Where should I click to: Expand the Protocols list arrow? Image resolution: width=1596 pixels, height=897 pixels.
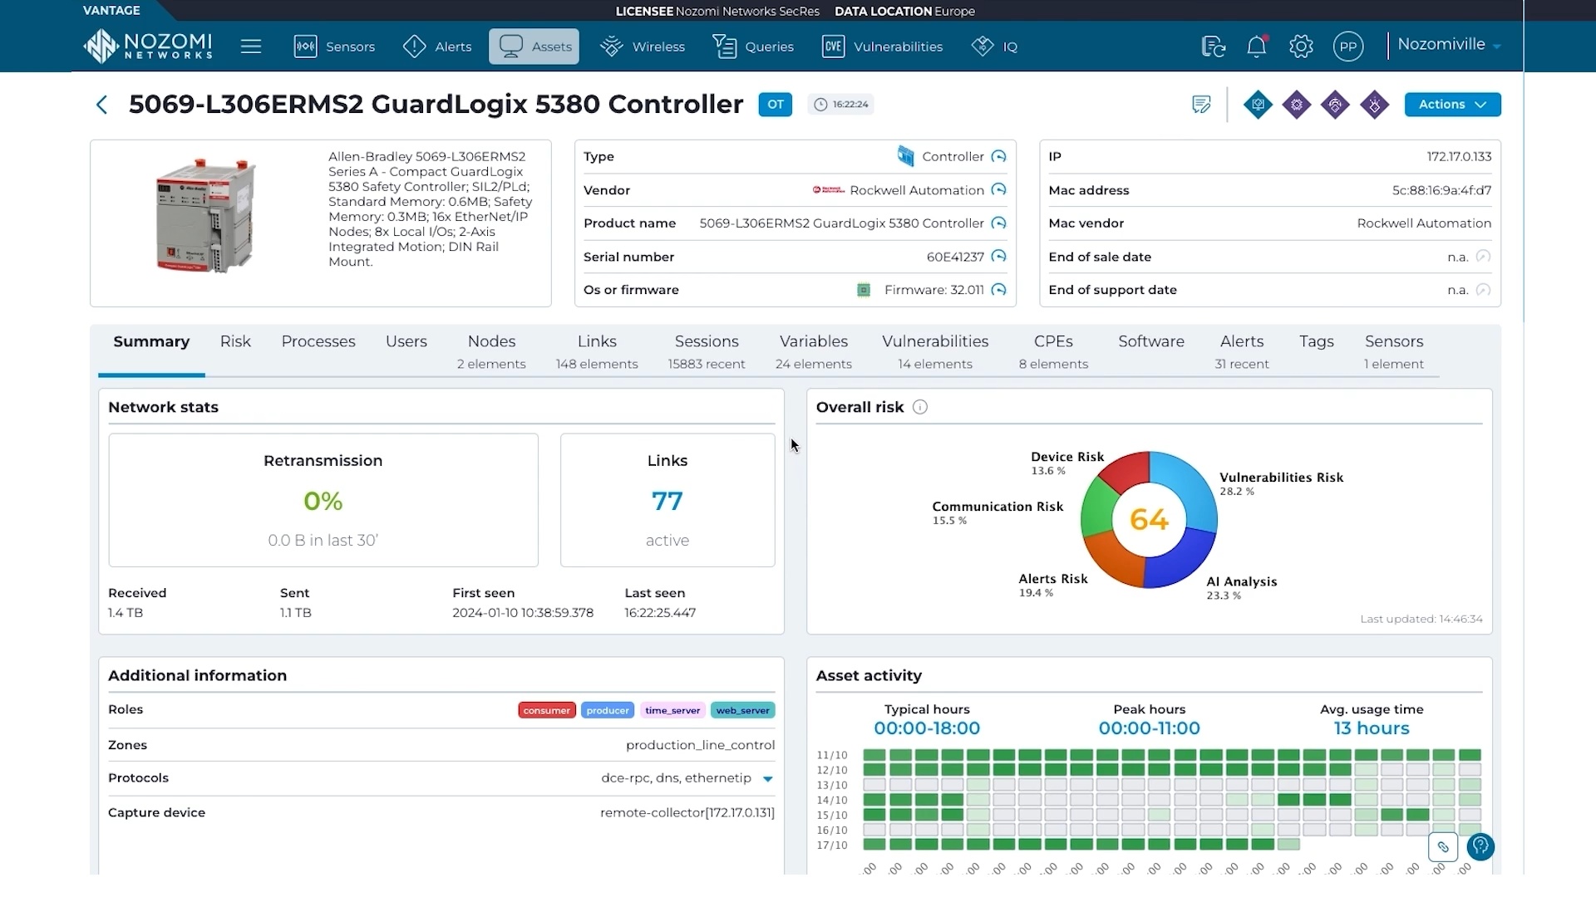click(x=768, y=779)
